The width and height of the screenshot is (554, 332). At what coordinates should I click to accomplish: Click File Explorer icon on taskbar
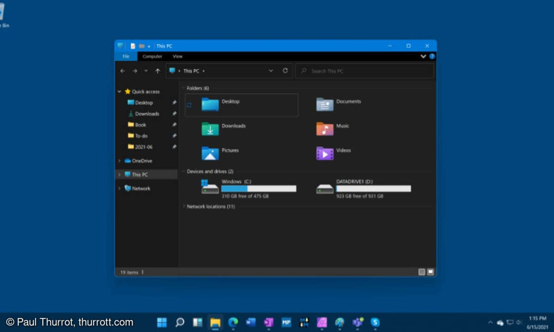pyautogui.click(x=215, y=322)
